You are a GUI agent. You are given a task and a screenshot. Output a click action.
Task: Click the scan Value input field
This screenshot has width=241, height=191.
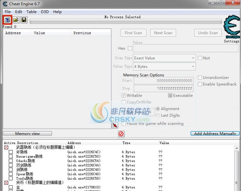coord(186,49)
